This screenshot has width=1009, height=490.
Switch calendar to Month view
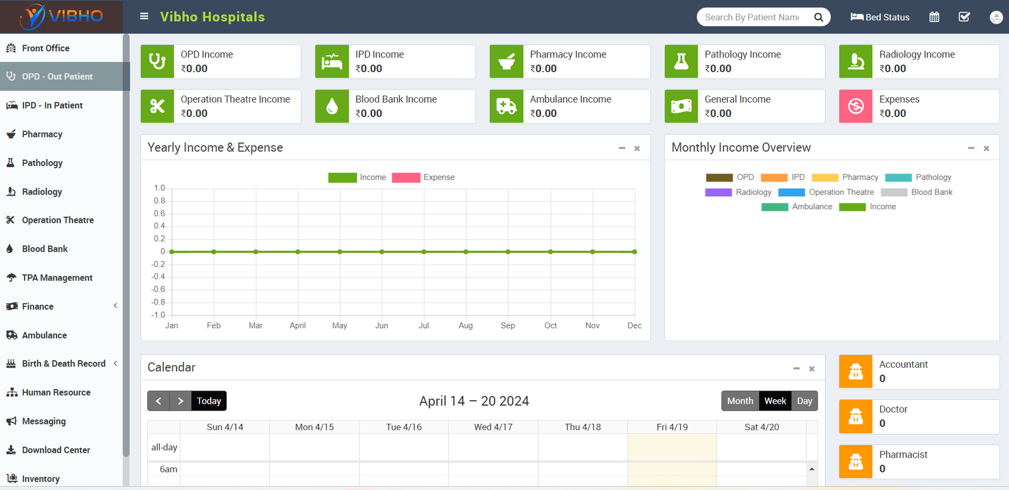click(740, 401)
